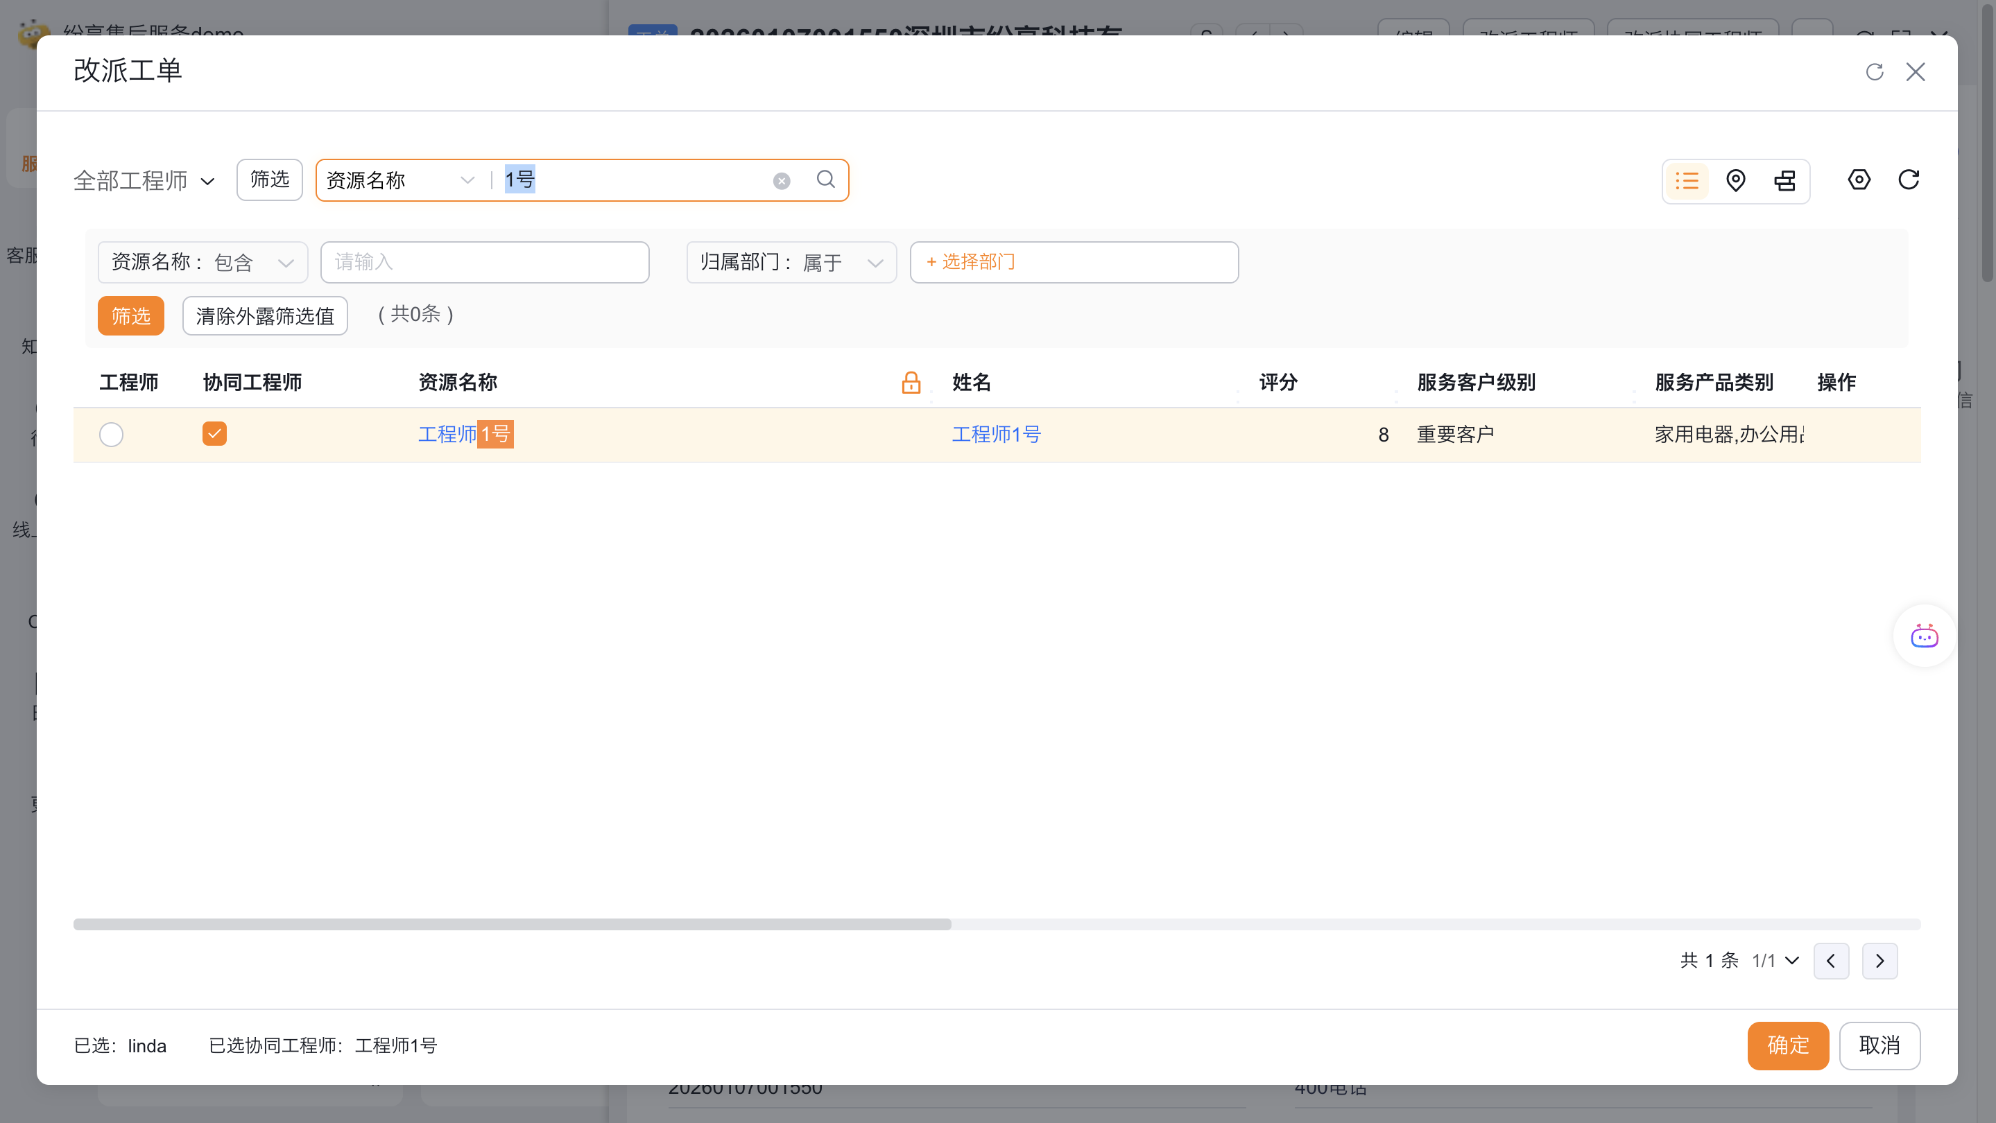The height and width of the screenshot is (1123, 1996).
Task: Click the horizontal table scrollbar
Action: (x=511, y=924)
